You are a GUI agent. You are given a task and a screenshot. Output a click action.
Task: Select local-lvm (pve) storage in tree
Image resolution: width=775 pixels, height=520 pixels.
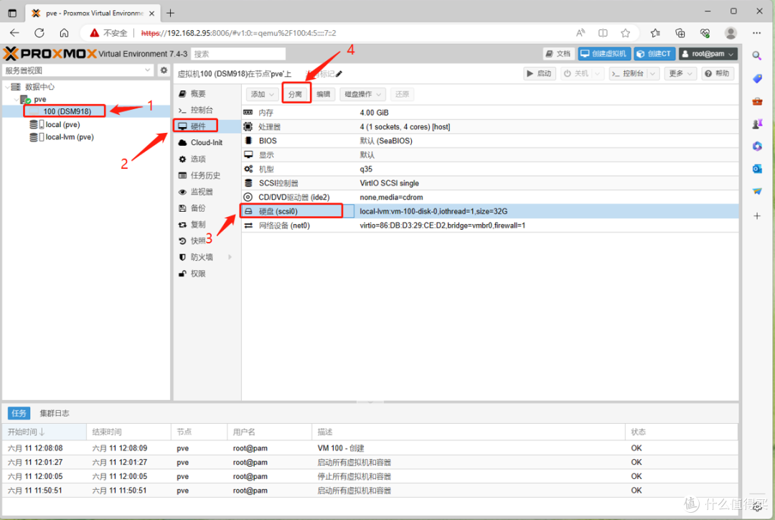click(87, 137)
